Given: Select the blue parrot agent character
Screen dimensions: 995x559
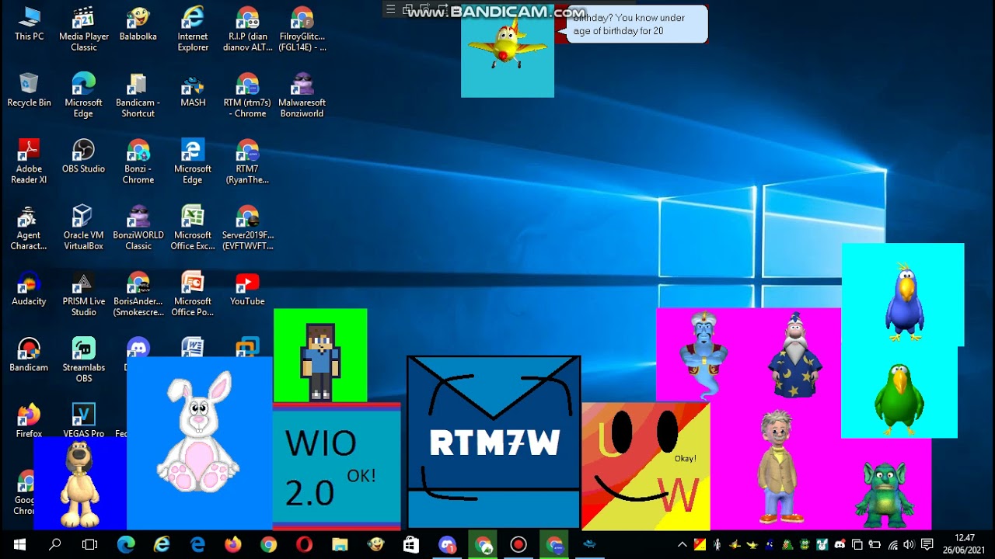Looking at the screenshot, I should click(905, 303).
